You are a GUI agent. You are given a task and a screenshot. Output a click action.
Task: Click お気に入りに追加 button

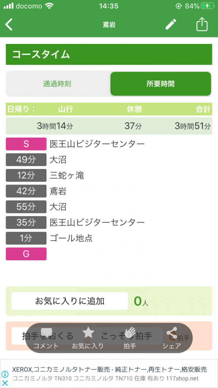point(70,301)
